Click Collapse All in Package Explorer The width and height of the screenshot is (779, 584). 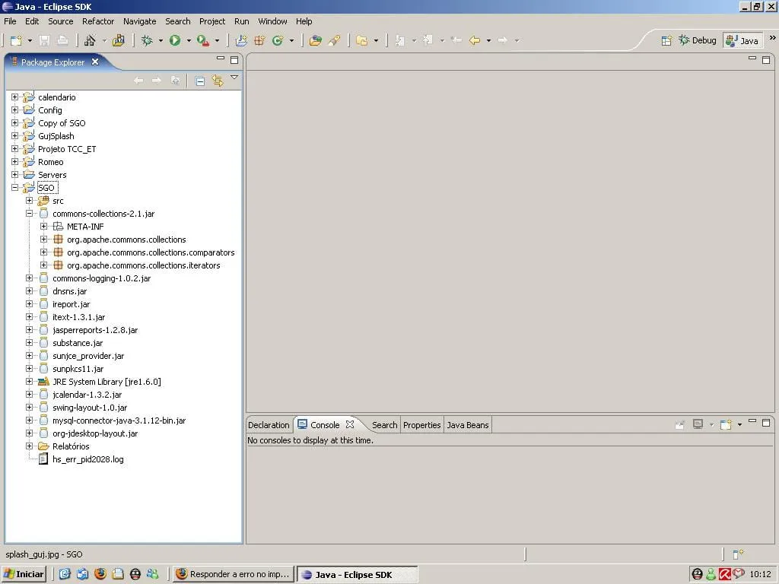click(x=200, y=81)
